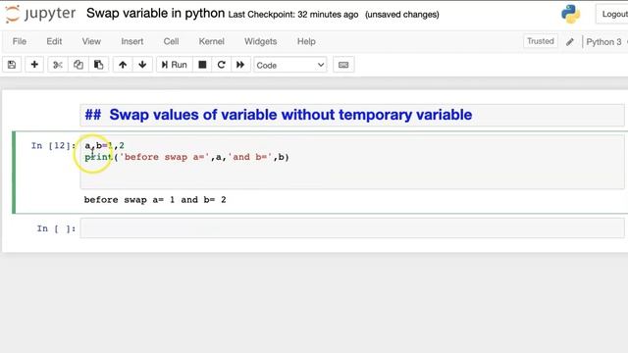Restart the kernel
The width and height of the screenshot is (628, 353).
click(221, 65)
